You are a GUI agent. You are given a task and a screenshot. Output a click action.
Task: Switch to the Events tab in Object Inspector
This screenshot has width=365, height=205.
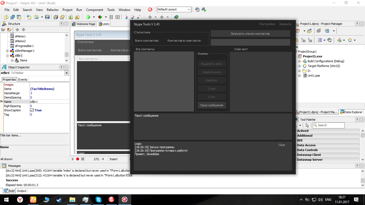coord(22,80)
